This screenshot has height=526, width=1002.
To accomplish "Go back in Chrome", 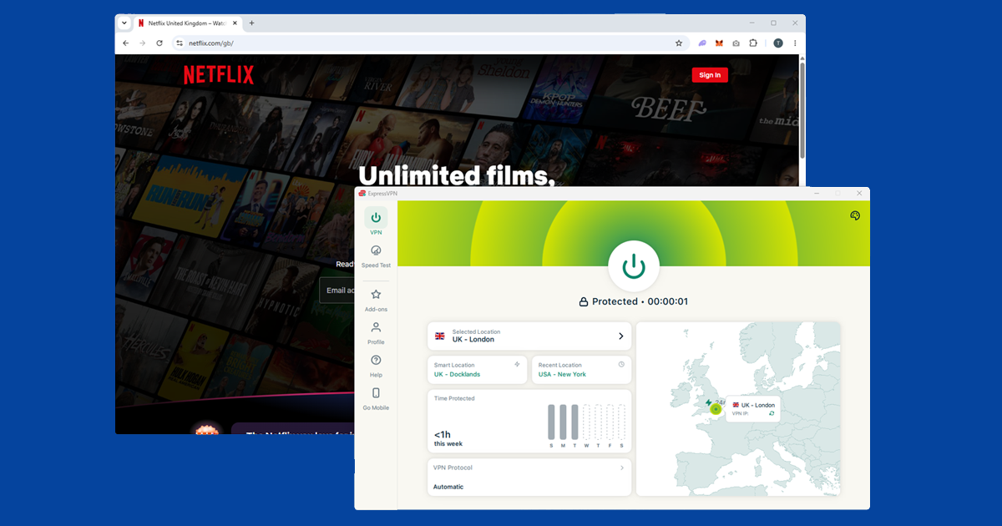I will coord(126,43).
